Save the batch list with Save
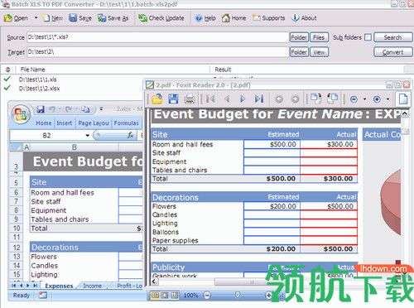414x308 pixels. (80, 18)
